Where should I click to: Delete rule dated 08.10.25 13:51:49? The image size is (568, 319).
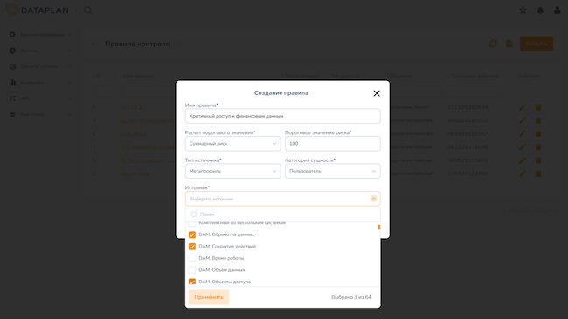point(538,147)
